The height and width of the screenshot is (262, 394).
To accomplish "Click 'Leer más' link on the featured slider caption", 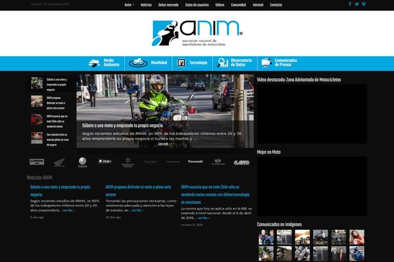I will [x=163, y=144].
